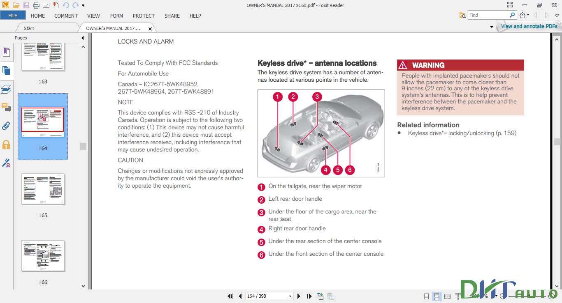Select the OWNER'S MANUAL 2017 document tab
The height and width of the screenshot is (303, 562).
113,28
